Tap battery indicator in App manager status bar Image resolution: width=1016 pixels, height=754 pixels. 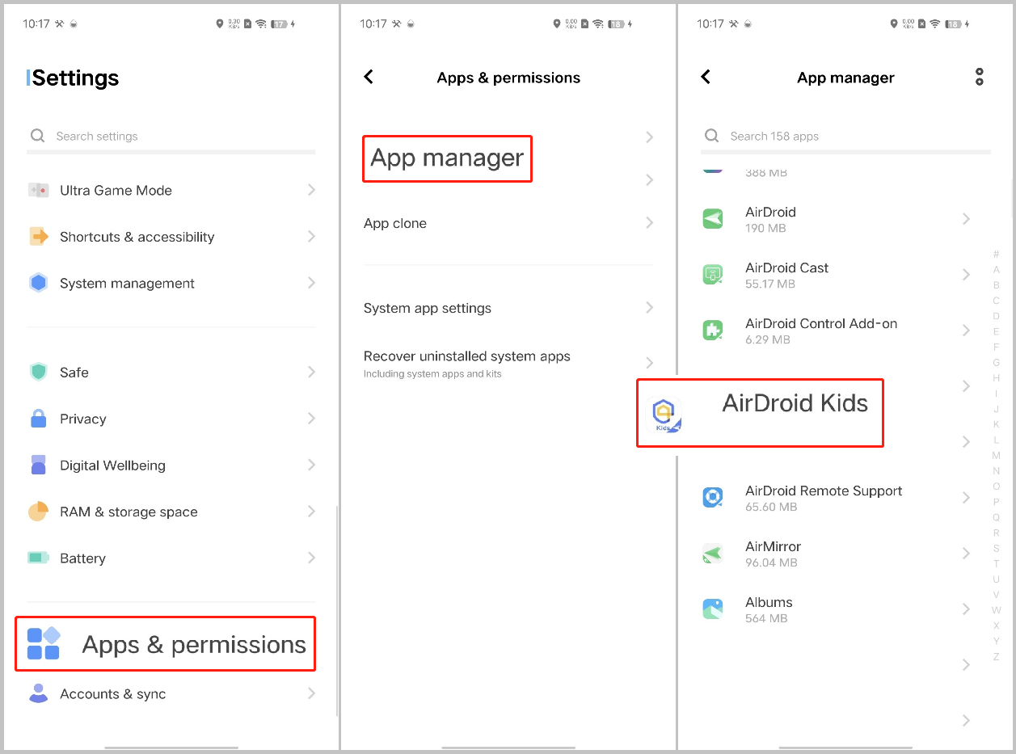(954, 24)
